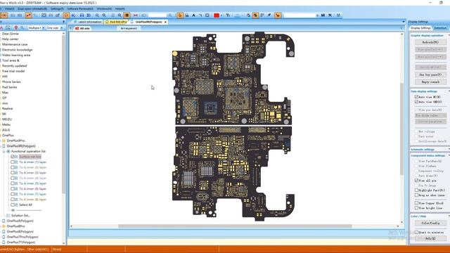This screenshot has width=450, height=253.
Task: Switch to the Detection tab
Action: (x=440, y=28)
